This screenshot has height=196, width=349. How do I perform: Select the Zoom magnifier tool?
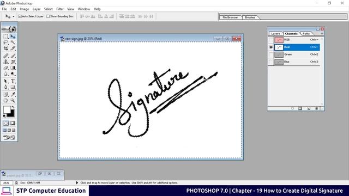tap(13, 100)
